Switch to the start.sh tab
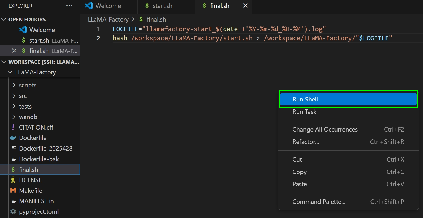The width and height of the screenshot is (423, 218). click(162, 6)
